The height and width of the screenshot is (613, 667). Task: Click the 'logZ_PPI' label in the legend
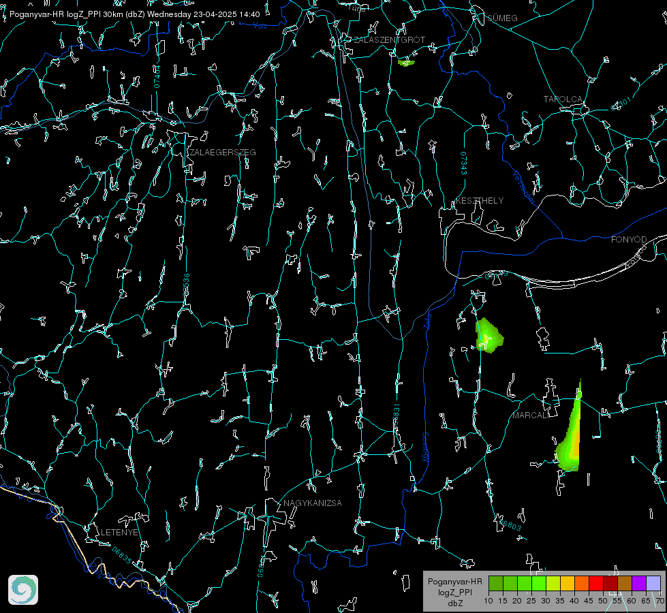(454, 592)
